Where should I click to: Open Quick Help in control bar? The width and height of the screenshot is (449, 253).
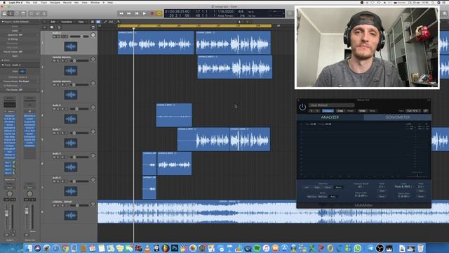17,13
